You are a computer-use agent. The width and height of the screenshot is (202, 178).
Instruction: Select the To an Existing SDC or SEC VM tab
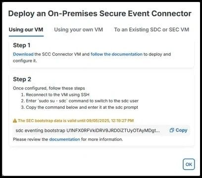pyautogui.click(x=151, y=30)
